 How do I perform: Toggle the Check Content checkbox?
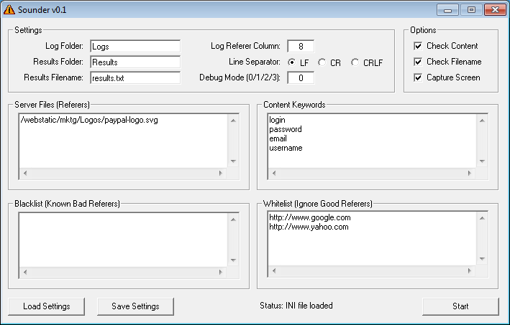[419, 46]
